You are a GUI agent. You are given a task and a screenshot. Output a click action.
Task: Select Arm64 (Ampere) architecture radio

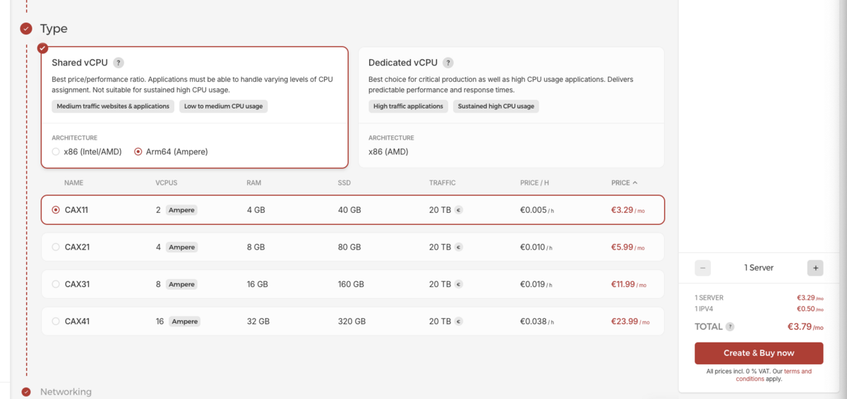[138, 152]
